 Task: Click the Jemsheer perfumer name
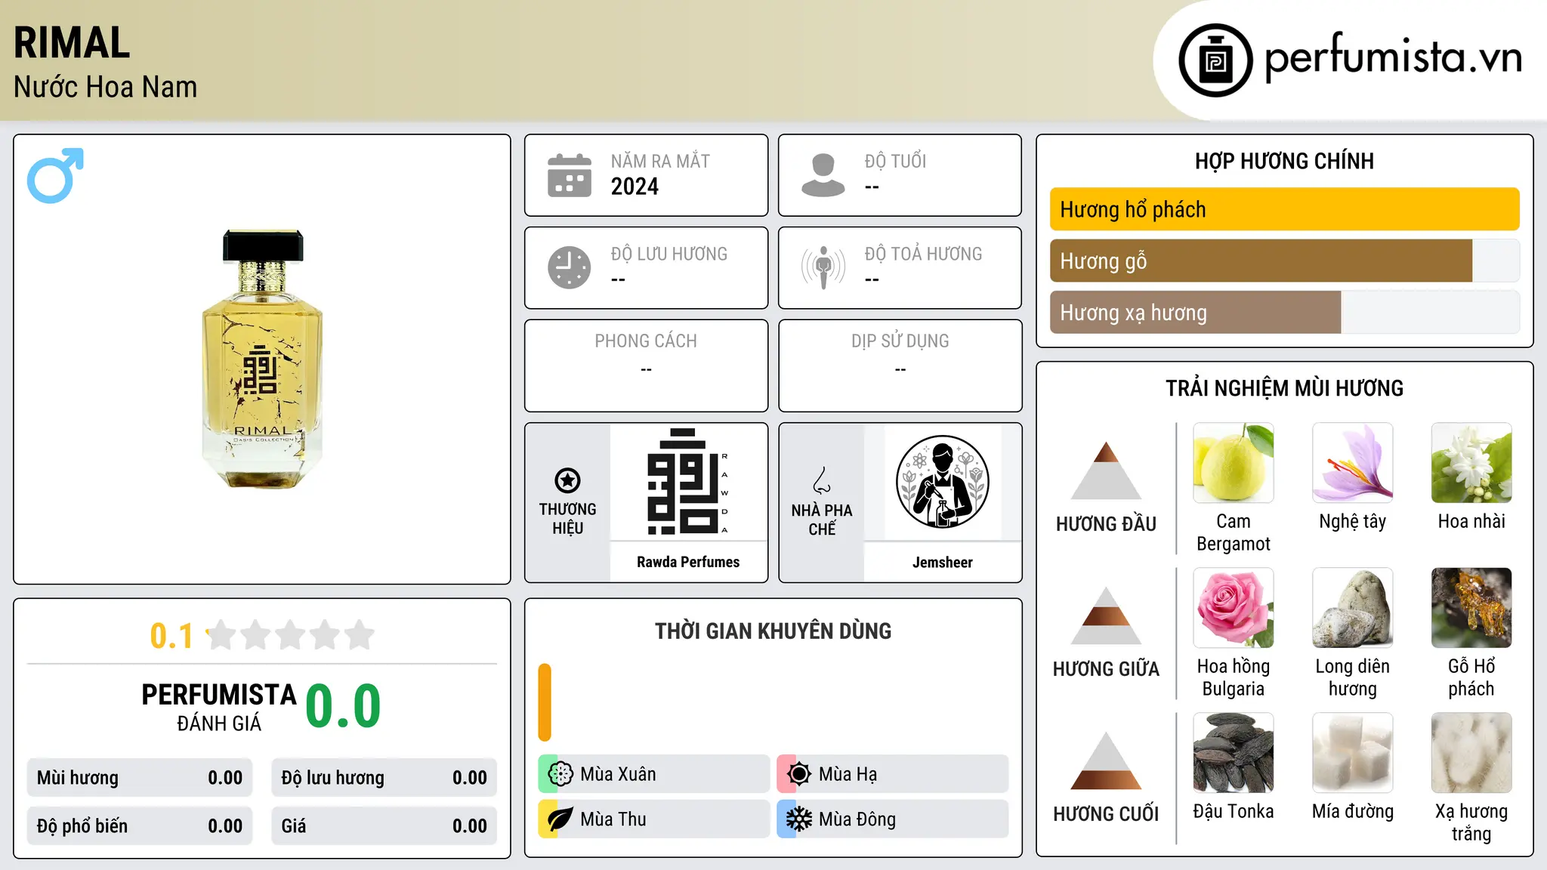[x=942, y=562]
